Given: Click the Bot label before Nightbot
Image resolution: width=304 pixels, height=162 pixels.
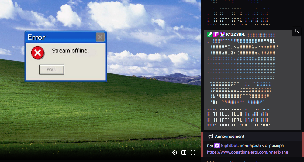Looking at the screenshot, I should [x=210, y=146].
